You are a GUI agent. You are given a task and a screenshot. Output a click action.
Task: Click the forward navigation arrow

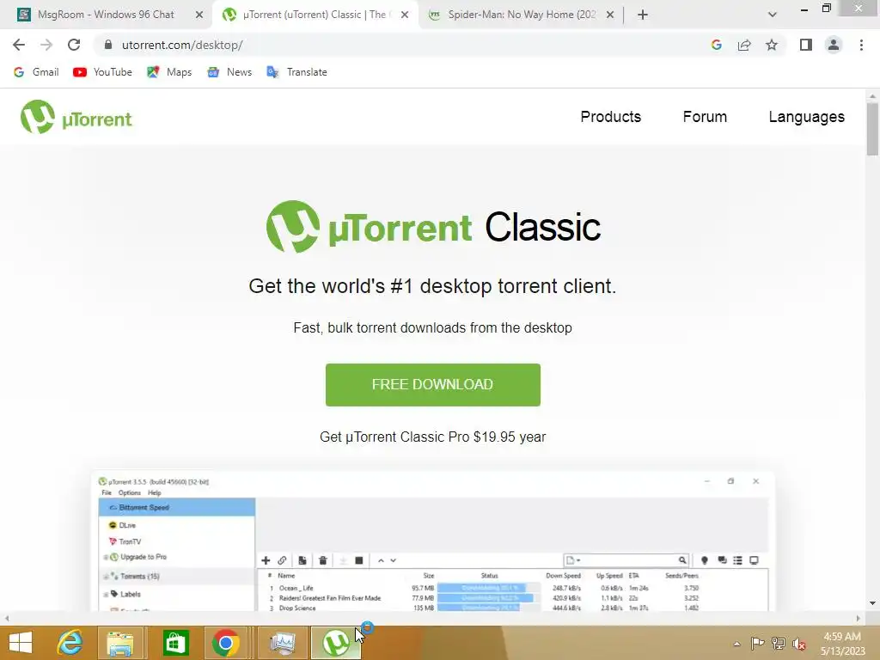click(x=46, y=45)
